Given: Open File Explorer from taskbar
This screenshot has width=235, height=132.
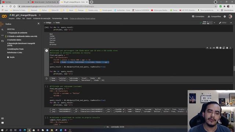Looking at the screenshot, I should click(52, 130).
